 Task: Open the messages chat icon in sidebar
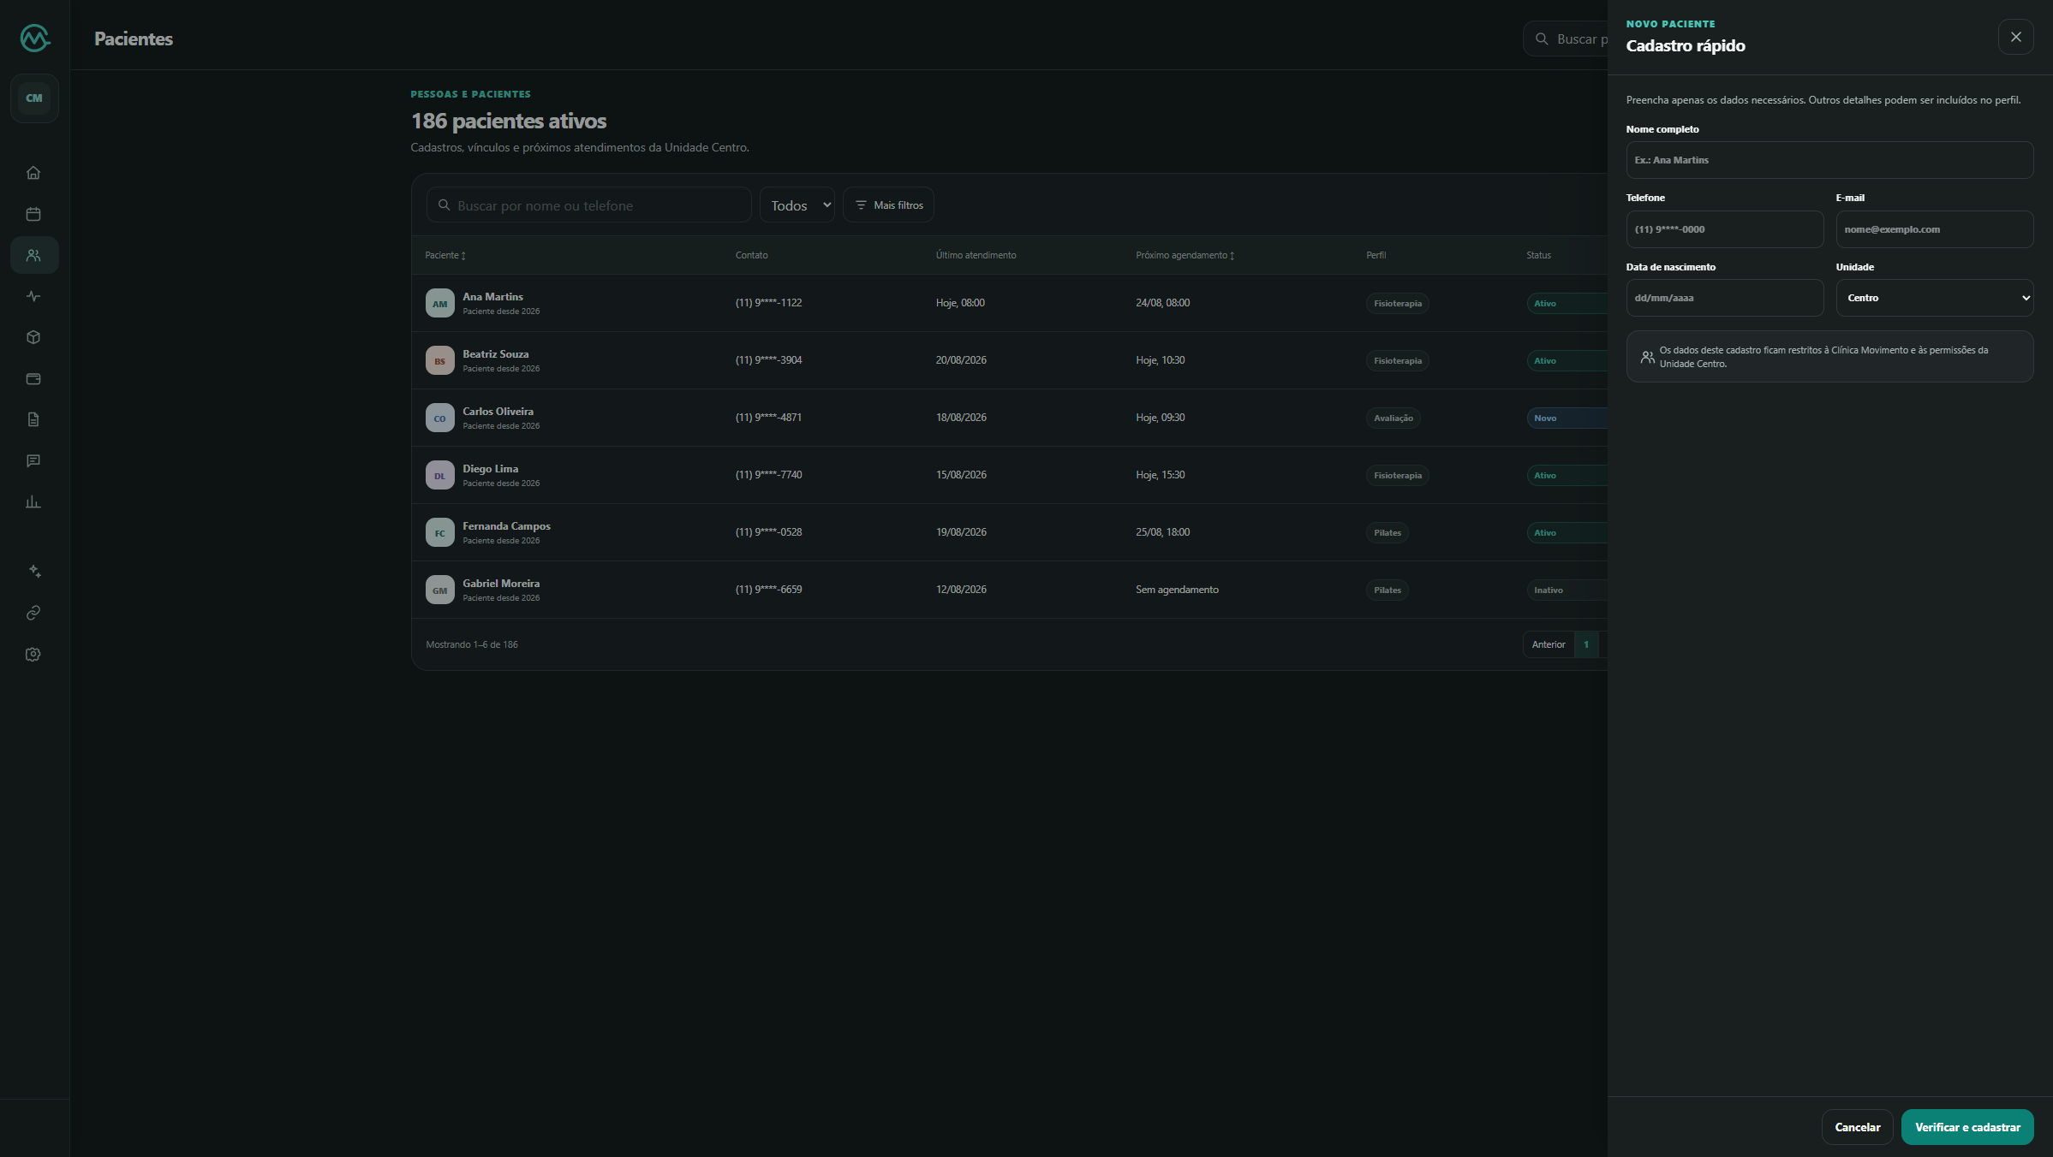click(x=33, y=460)
